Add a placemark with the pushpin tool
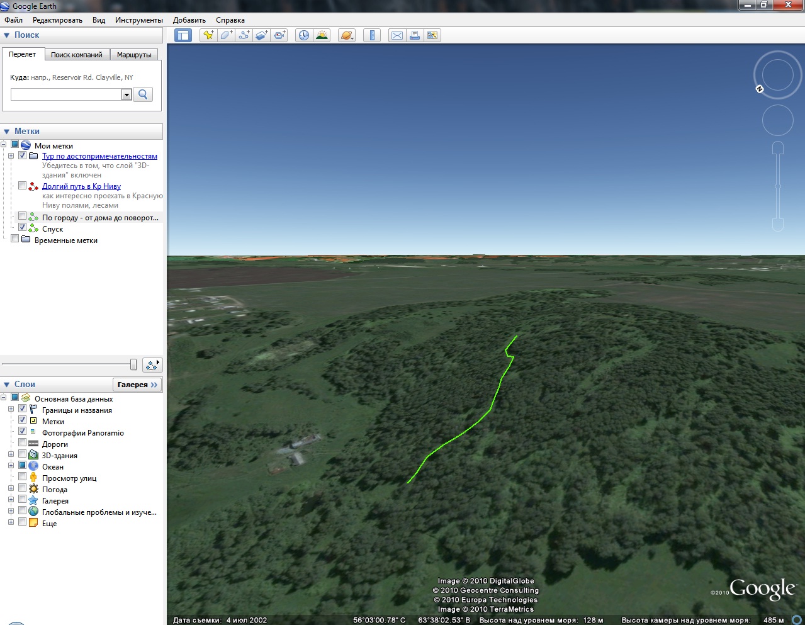Viewport: 805px width, 625px height. [x=208, y=35]
